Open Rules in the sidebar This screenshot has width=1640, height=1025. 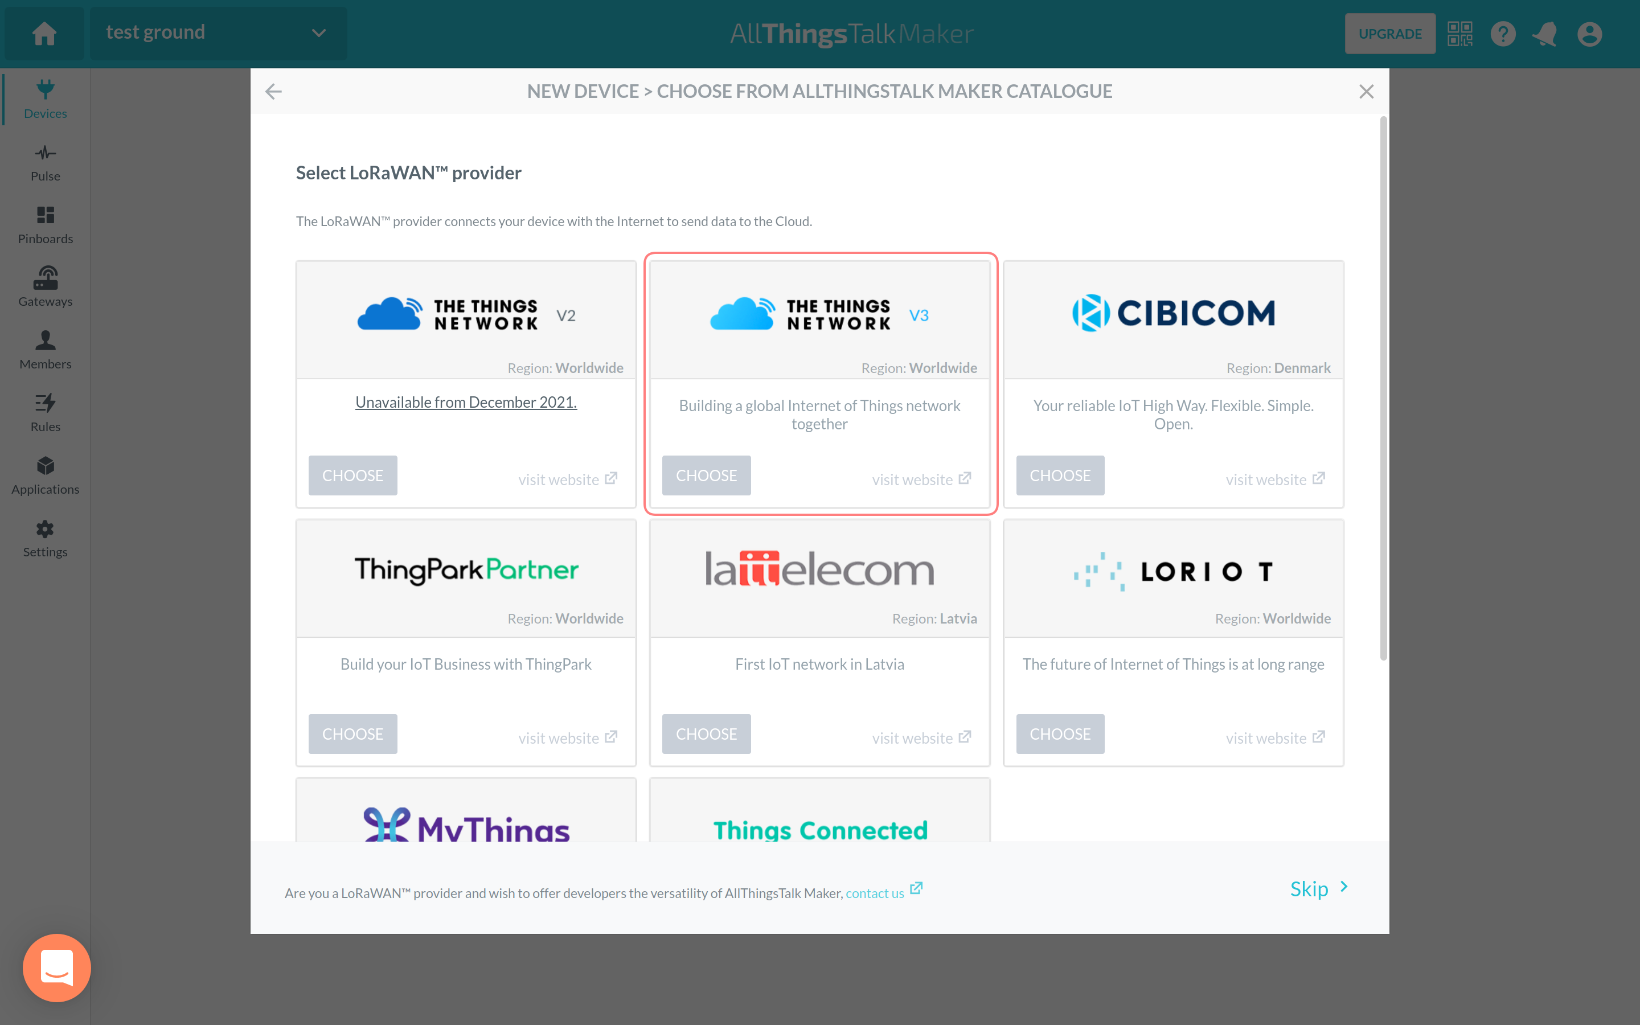[x=46, y=412]
